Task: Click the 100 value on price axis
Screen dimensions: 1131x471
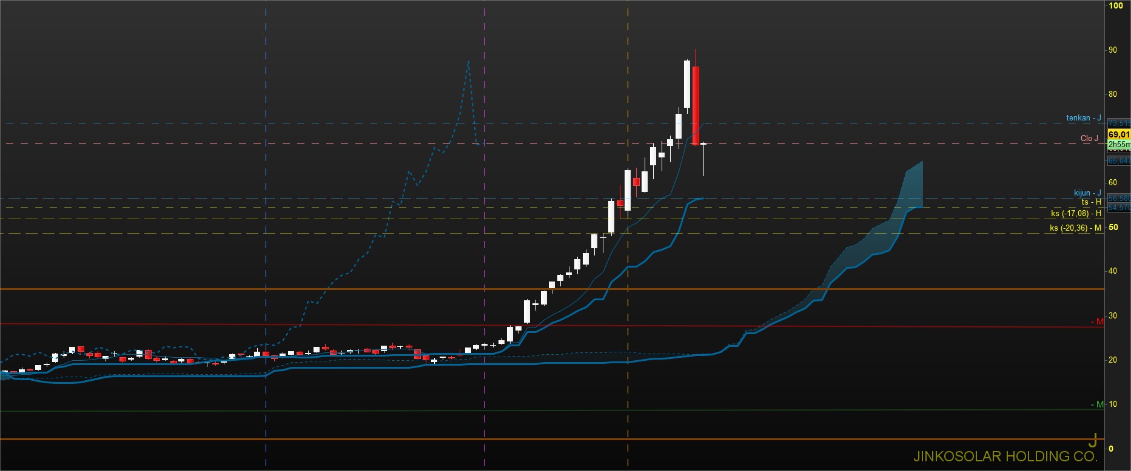Action: pos(1116,5)
